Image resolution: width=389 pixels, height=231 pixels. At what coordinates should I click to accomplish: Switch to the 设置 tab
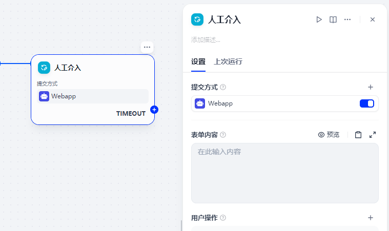point(198,61)
